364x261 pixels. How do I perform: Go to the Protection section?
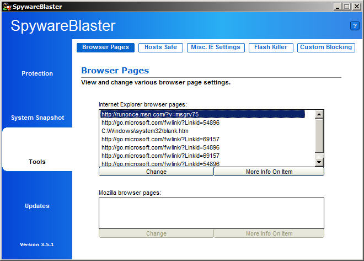tap(37, 73)
